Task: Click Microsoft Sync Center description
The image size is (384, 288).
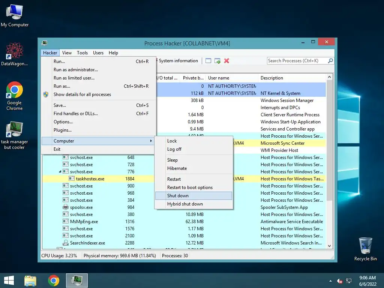Action: coord(282,143)
